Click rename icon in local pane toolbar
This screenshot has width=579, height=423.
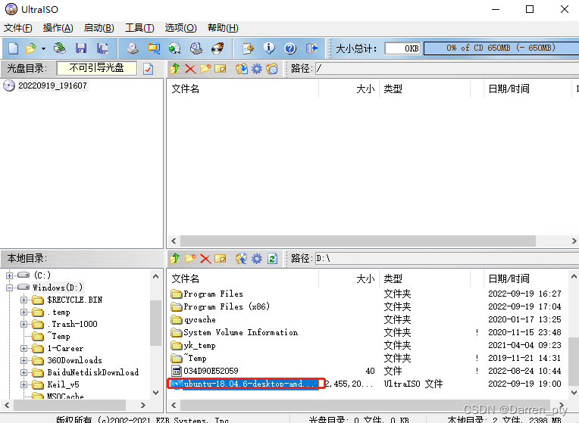[x=220, y=259]
